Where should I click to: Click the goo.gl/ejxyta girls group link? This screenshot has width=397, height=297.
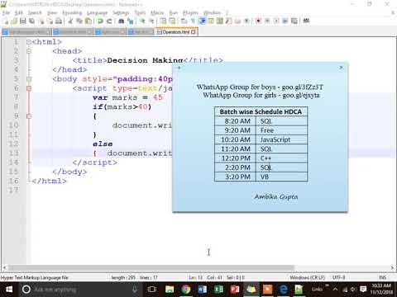click(x=301, y=95)
